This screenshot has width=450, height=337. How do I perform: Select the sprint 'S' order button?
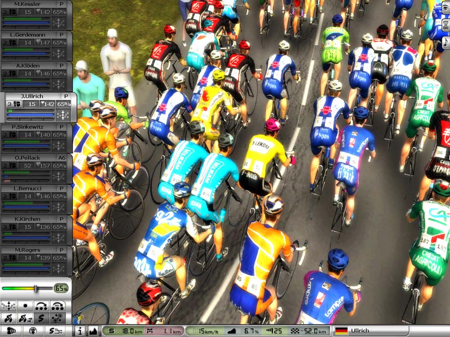(42, 318)
